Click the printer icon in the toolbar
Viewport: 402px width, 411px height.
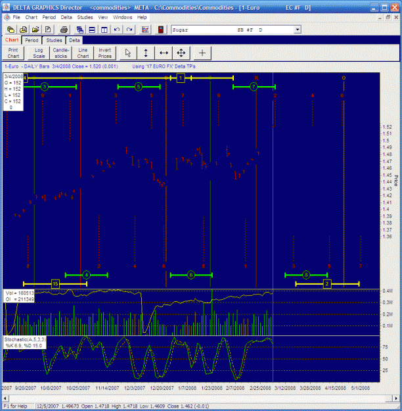tap(64, 30)
